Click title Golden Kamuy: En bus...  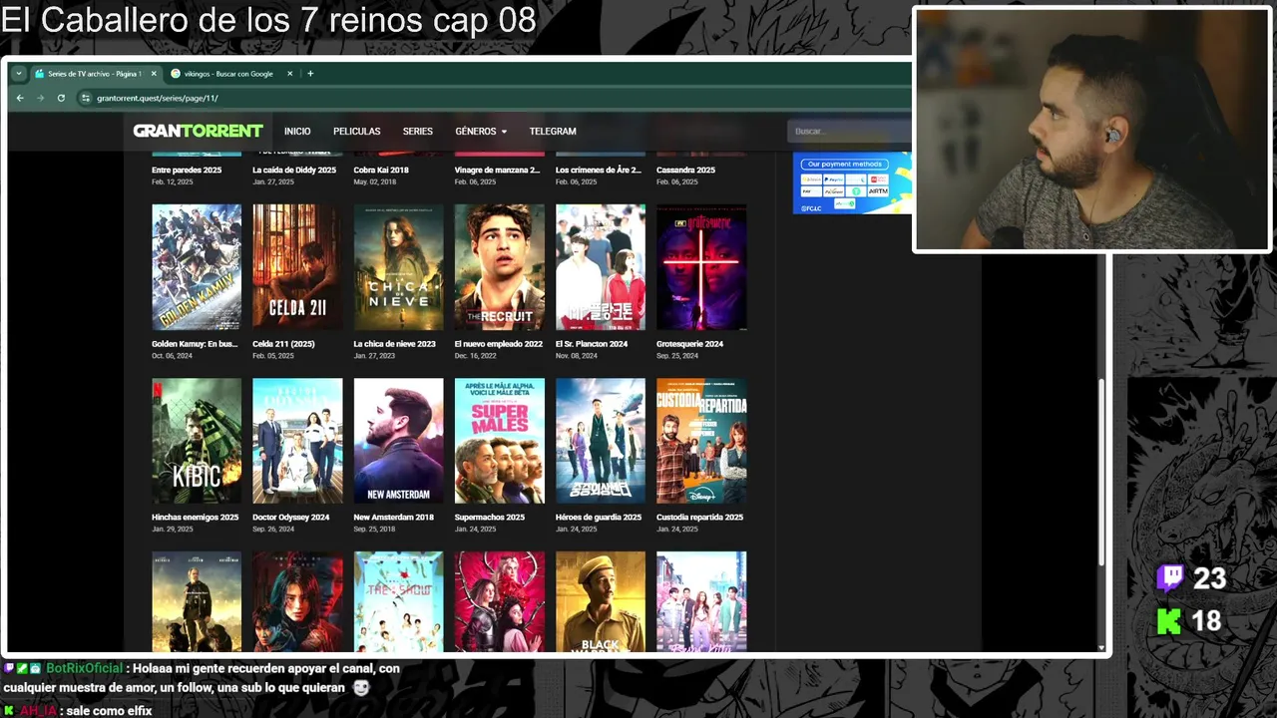pos(195,344)
